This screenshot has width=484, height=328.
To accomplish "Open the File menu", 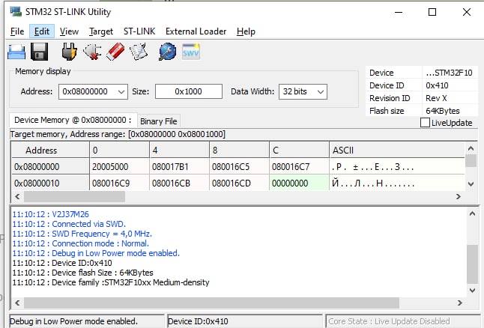I will (17, 31).
